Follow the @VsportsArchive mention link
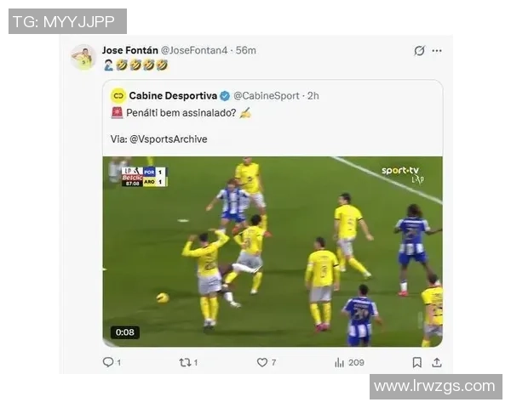 click(168, 139)
